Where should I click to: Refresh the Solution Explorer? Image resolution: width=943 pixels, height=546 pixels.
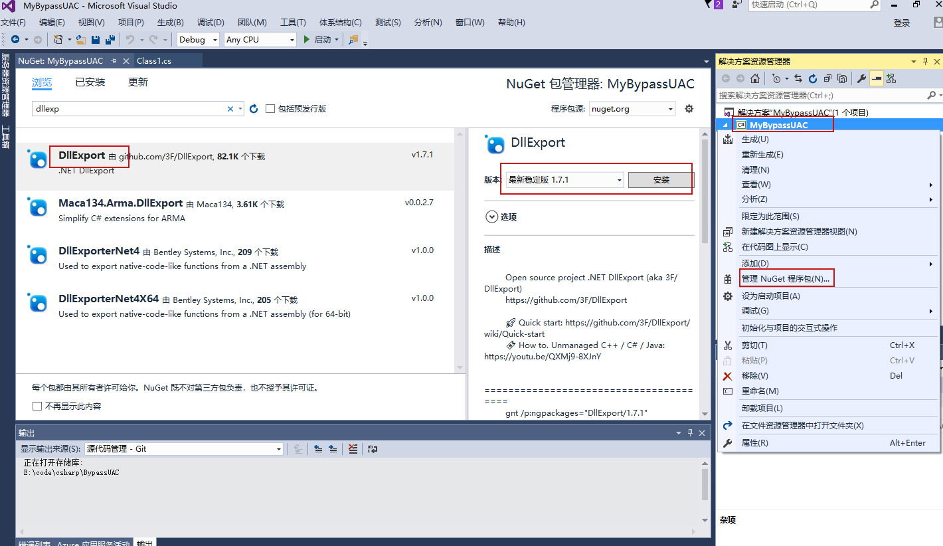pyautogui.click(x=813, y=78)
